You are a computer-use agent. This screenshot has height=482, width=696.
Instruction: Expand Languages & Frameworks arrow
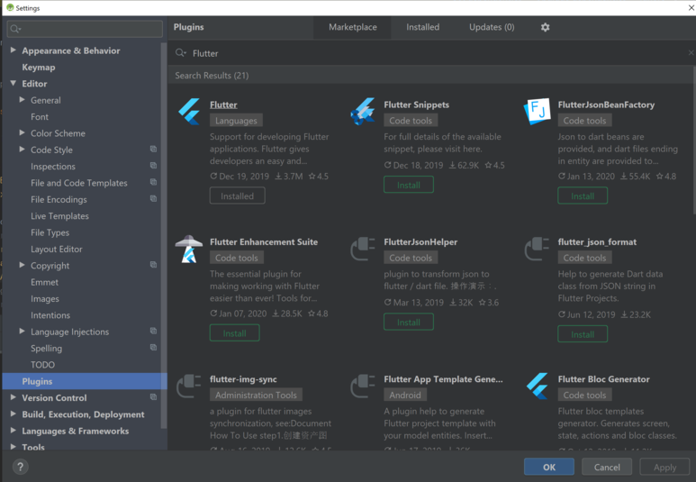pyautogui.click(x=14, y=431)
